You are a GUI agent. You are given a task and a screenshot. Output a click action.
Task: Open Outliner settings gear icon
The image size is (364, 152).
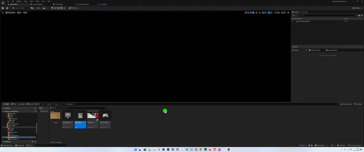(x=362, y=15)
